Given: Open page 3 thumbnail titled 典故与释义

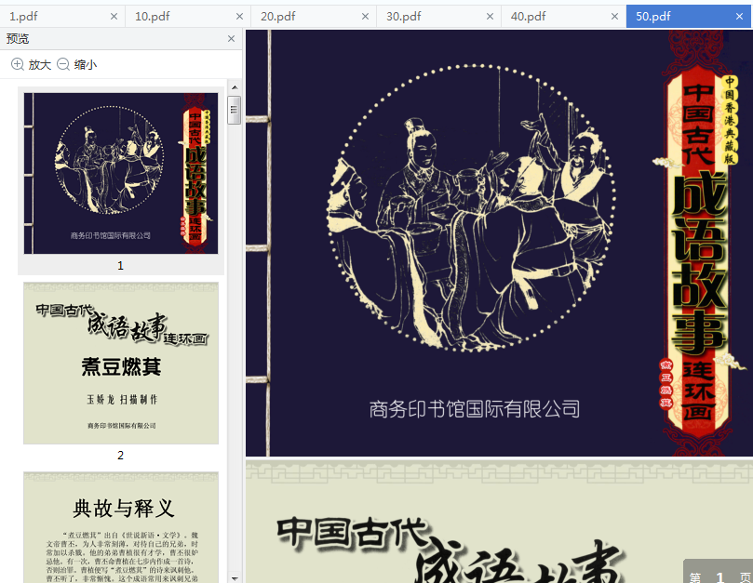Looking at the screenshot, I should tap(121, 527).
